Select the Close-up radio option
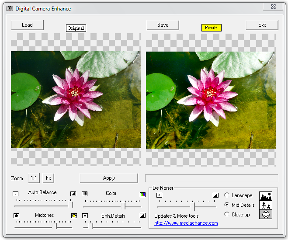The height and width of the screenshot is (240, 288). coord(227,214)
